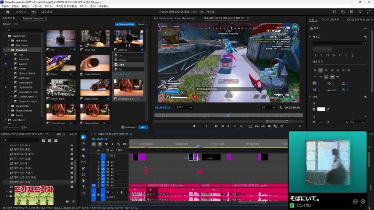
Task: Step back one frame in Program Monitor
Action: 222,126
